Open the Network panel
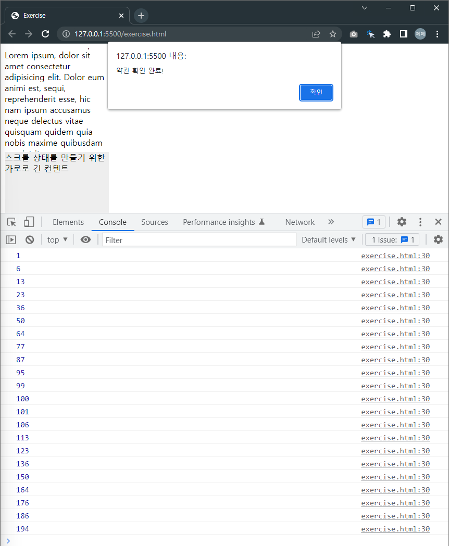 (300, 222)
